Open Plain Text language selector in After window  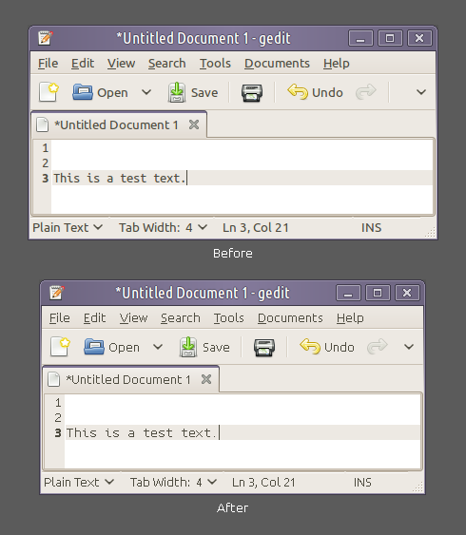(79, 482)
